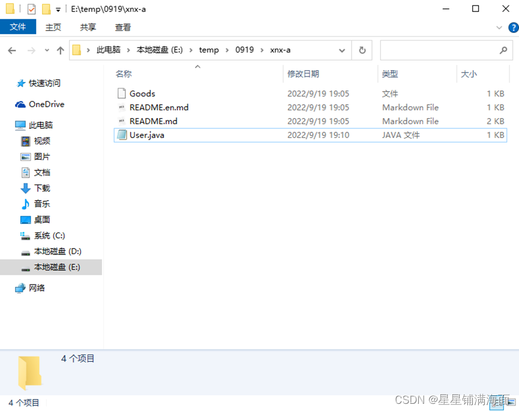
Task: Click the 网络 globe icon
Action: 20,288
